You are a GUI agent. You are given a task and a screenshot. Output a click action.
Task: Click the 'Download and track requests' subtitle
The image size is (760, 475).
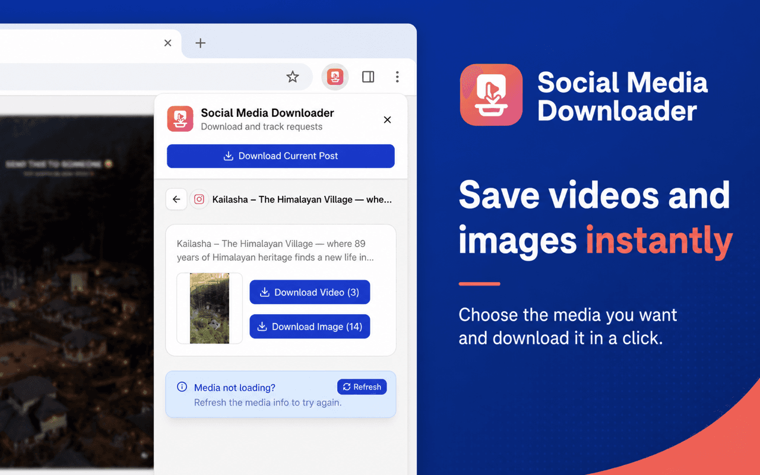(x=261, y=126)
